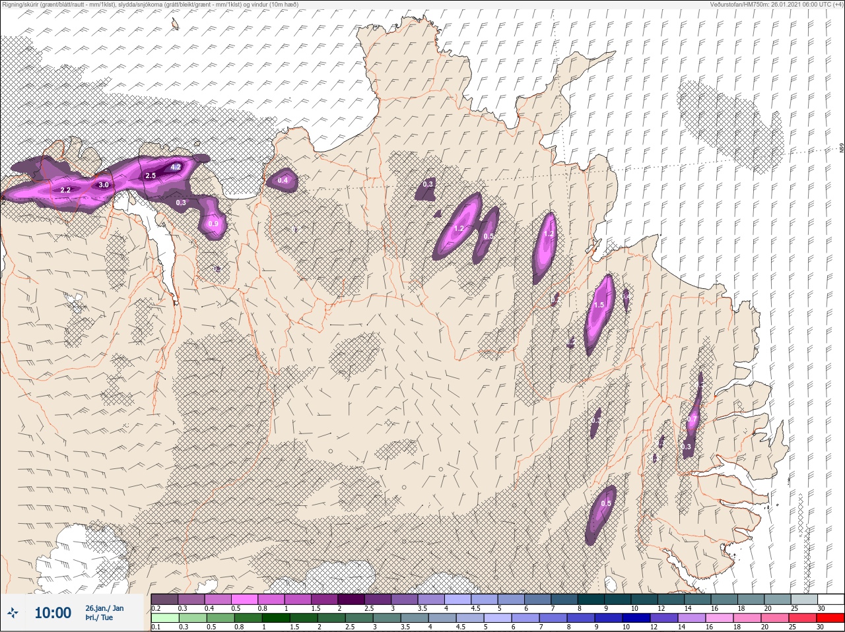Pick the lavender swatch labeled 4.5 in upper scale

tap(485, 599)
